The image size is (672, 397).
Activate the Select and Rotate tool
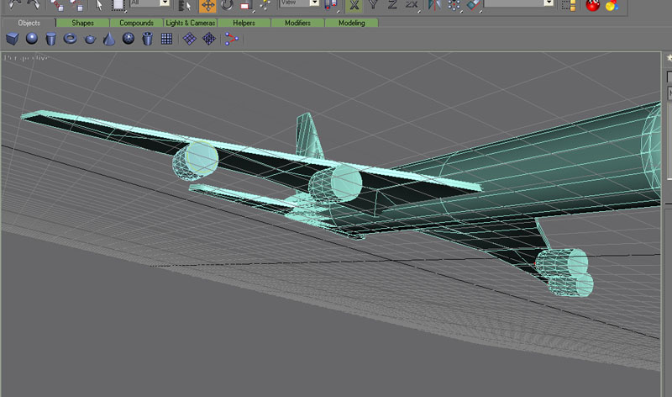[x=227, y=5]
